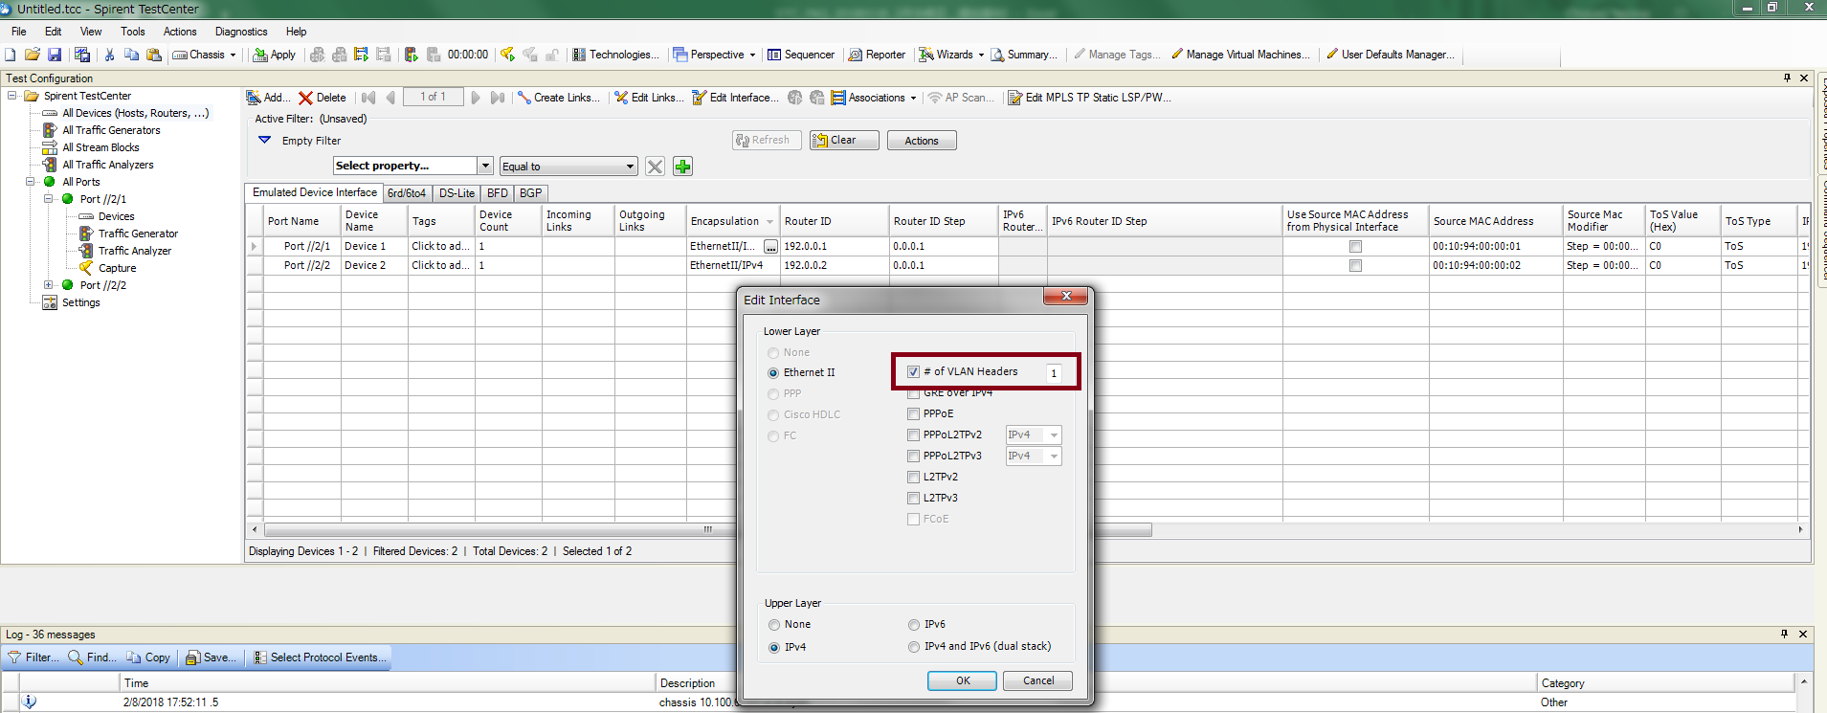Click the Open folder icon in toolbar
The image size is (1827, 713).
click(x=33, y=55)
